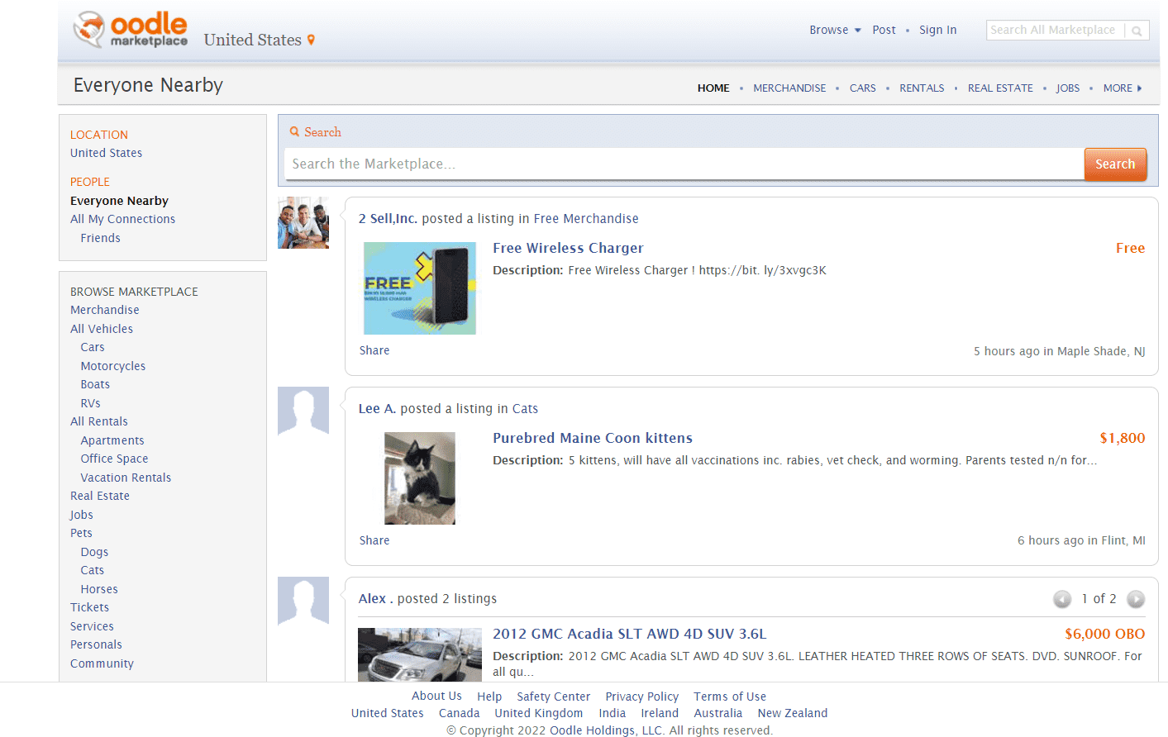
Task: Open Lee A. avatar placeholder
Action: (x=303, y=411)
